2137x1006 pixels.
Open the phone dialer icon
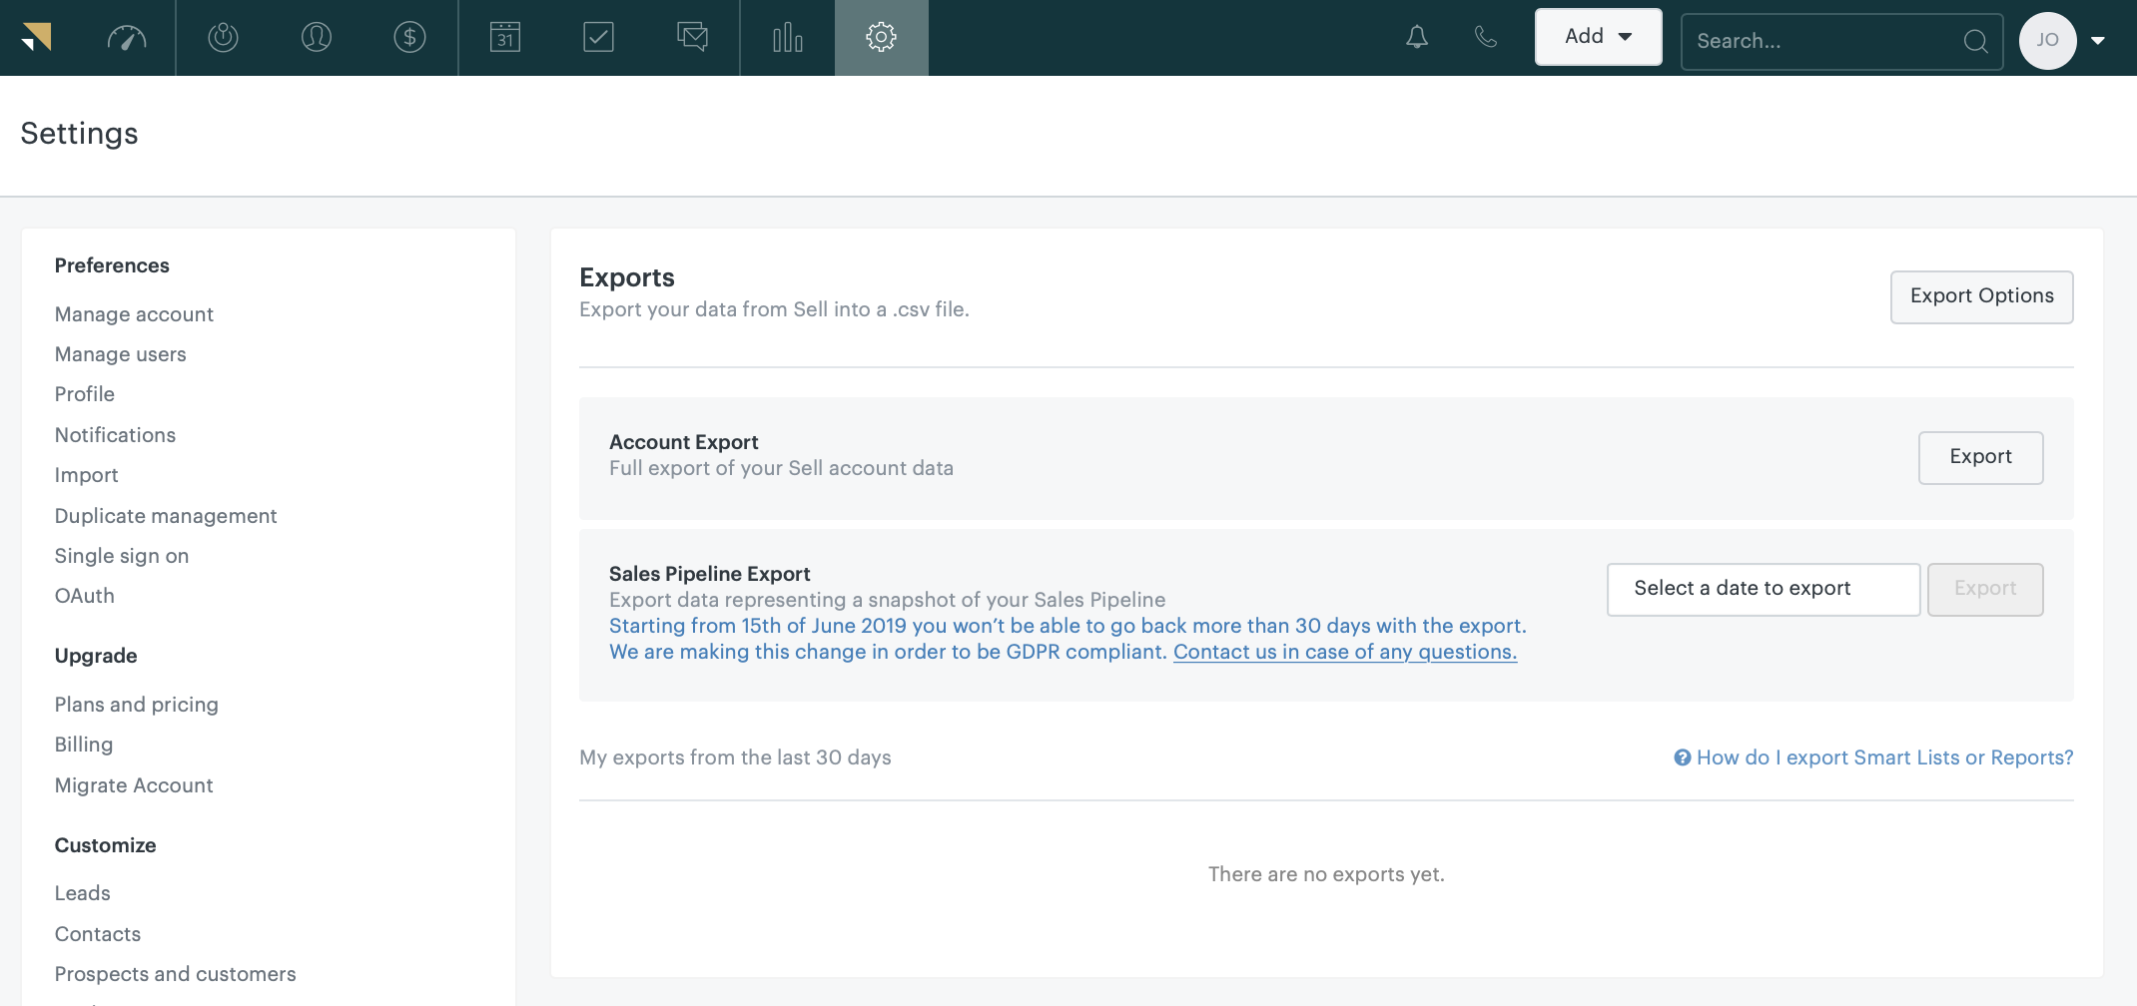1486,38
